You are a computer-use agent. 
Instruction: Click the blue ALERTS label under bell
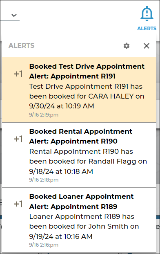click(147, 29)
